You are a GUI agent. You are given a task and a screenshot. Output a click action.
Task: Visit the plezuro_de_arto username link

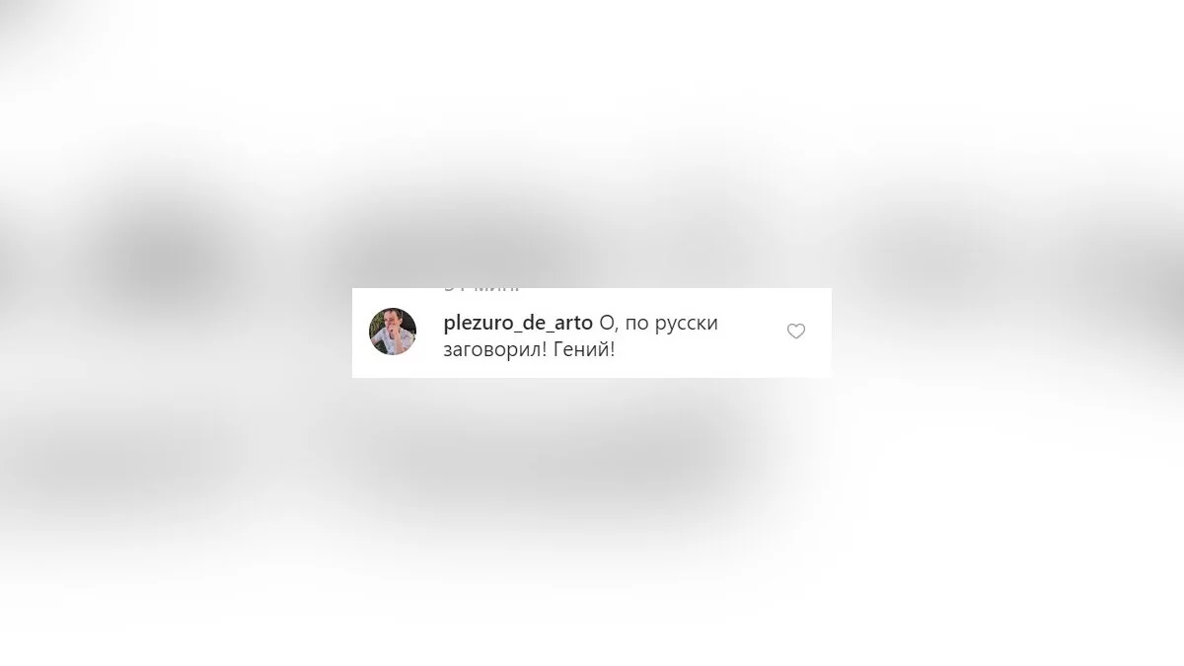point(518,324)
